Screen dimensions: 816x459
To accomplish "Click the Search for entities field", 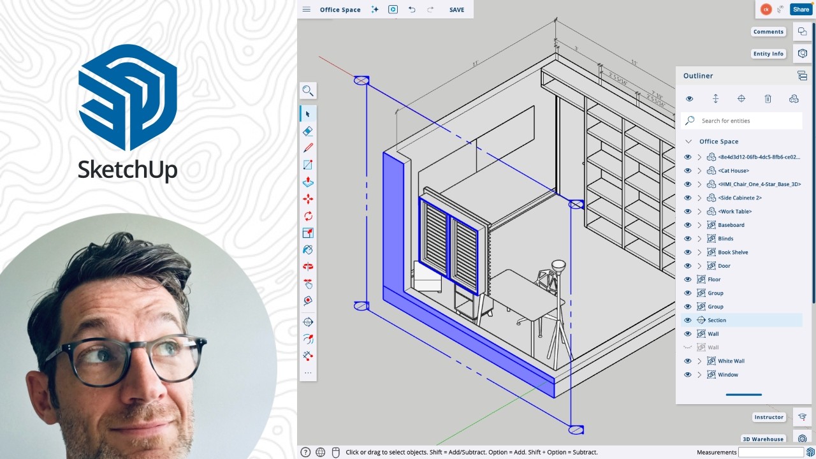I will 742,120.
